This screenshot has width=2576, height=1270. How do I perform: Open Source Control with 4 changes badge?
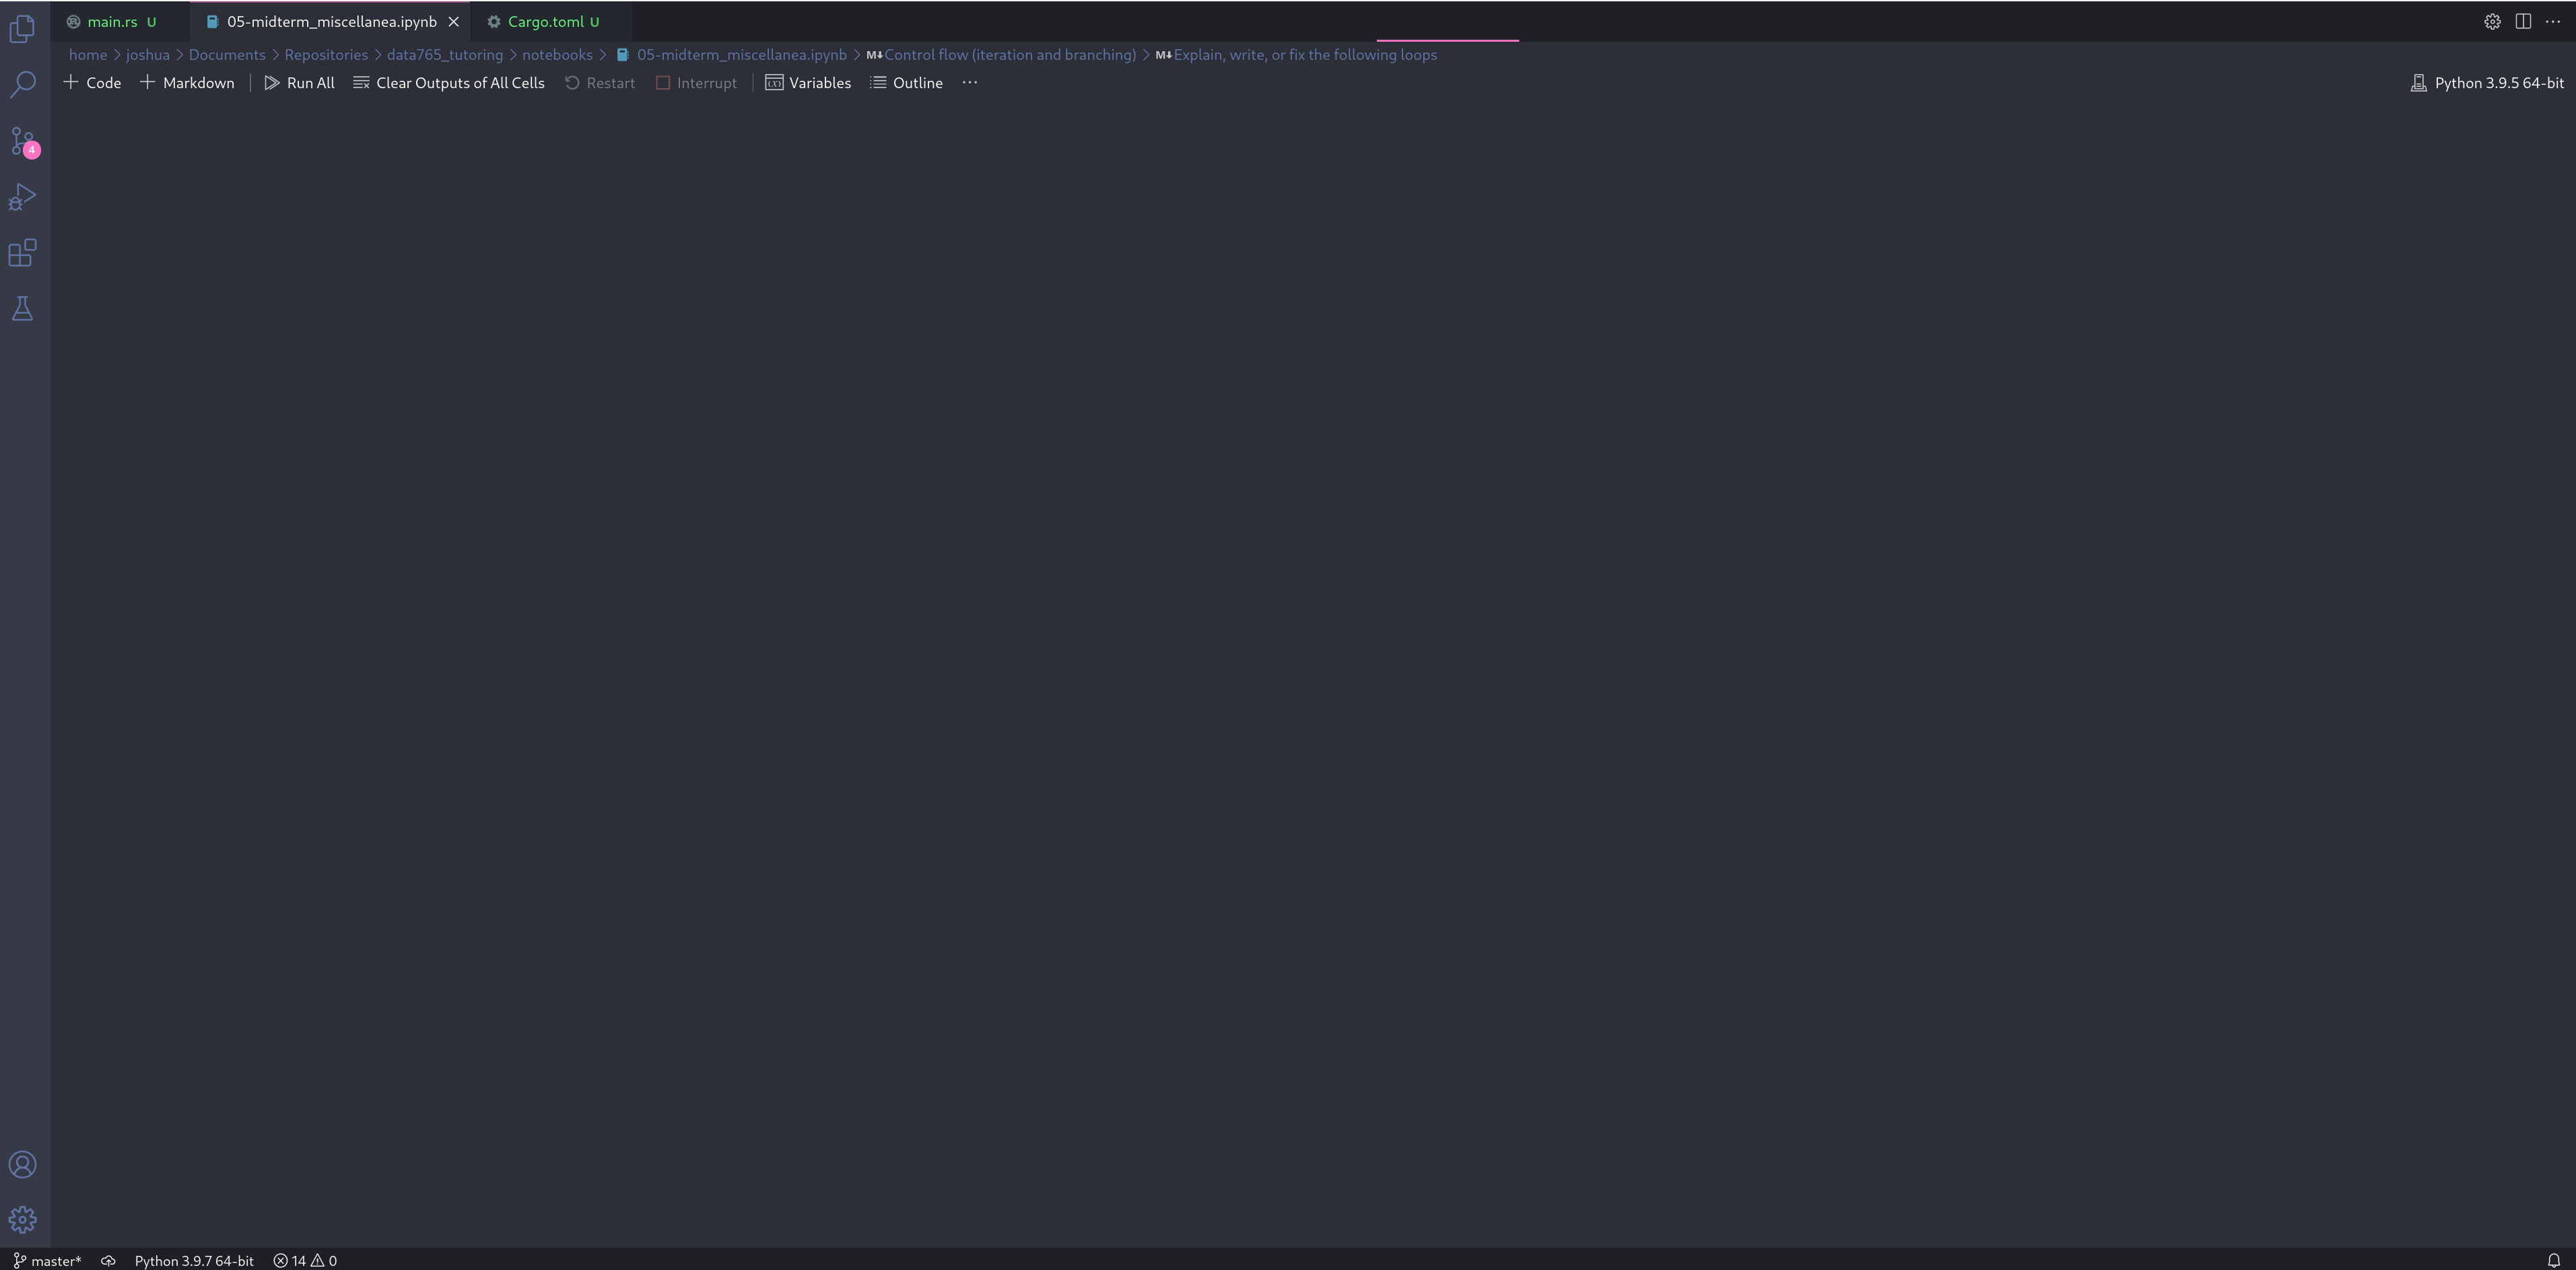pyautogui.click(x=22, y=141)
